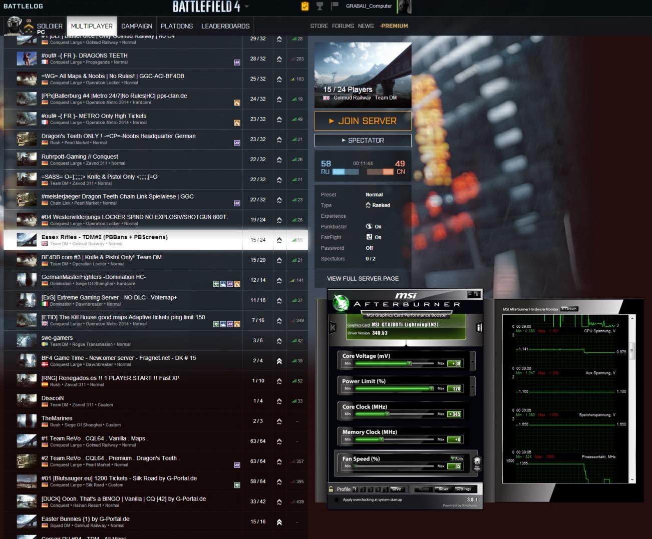Click the Golmud Railway server preview image

pyautogui.click(x=363, y=75)
